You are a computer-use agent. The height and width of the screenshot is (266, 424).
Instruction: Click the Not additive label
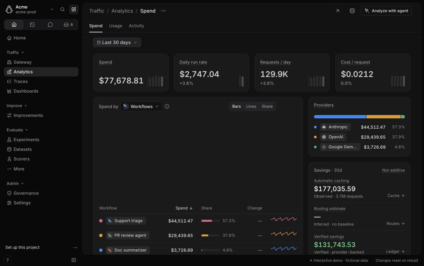(x=393, y=170)
